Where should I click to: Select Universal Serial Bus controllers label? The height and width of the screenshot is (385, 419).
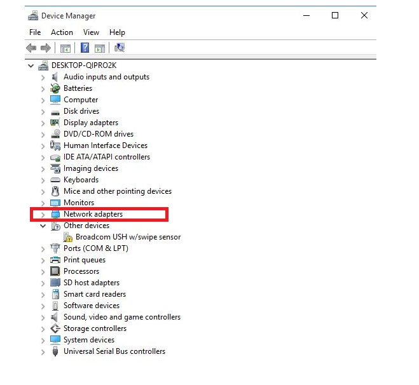coord(114,351)
